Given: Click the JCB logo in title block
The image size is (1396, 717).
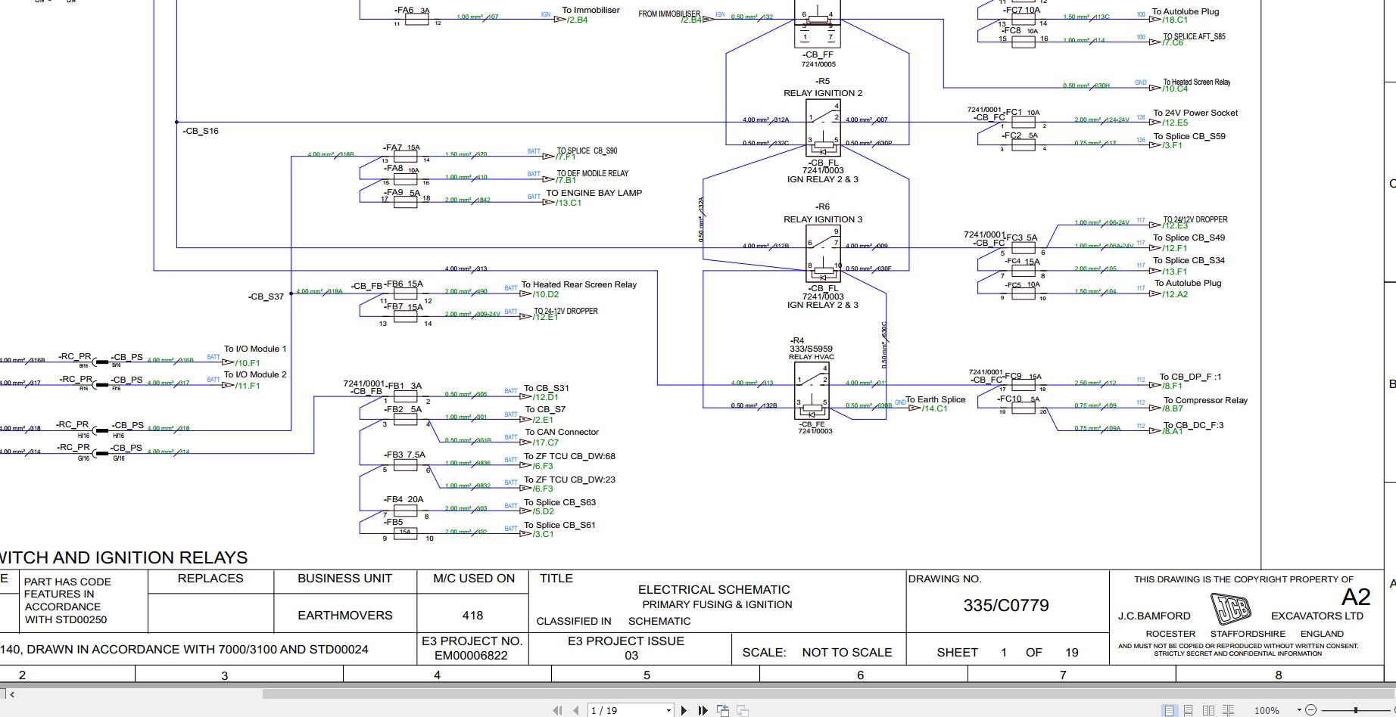Looking at the screenshot, I should click(1230, 607).
